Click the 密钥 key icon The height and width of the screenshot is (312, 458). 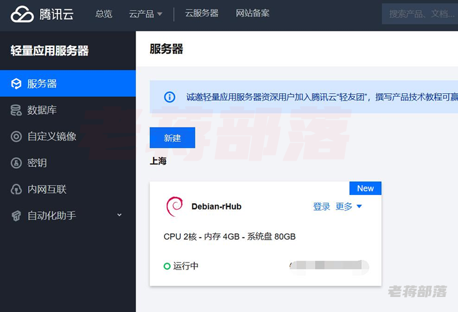16,163
